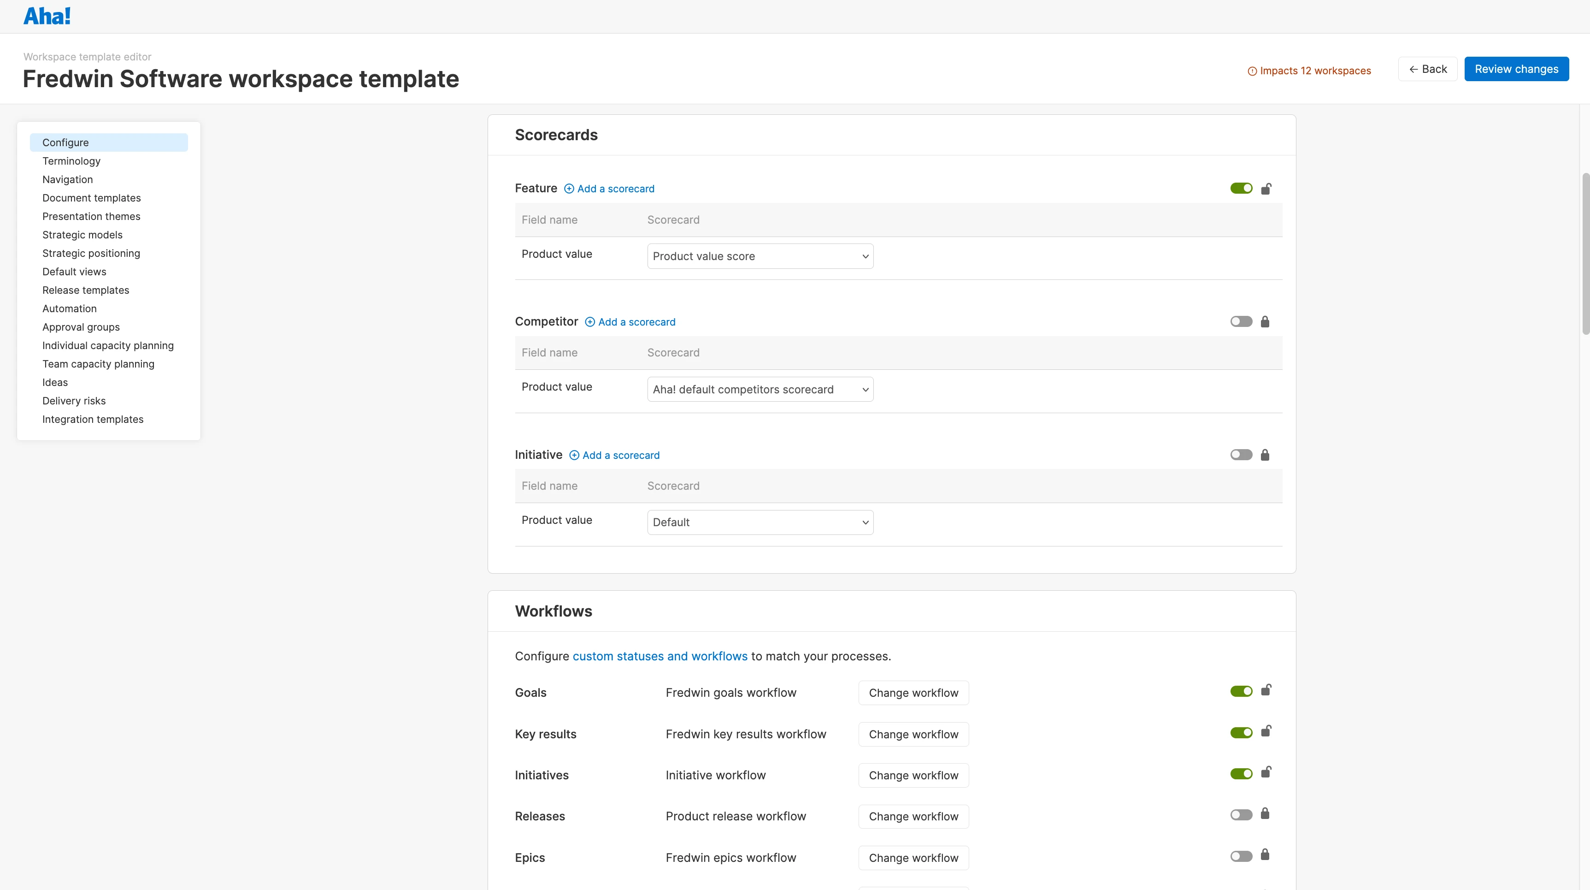This screenshot has height=890, width=1590.
Task: Click the Key results workflow padlock icon
Action: coord(1266,731)
